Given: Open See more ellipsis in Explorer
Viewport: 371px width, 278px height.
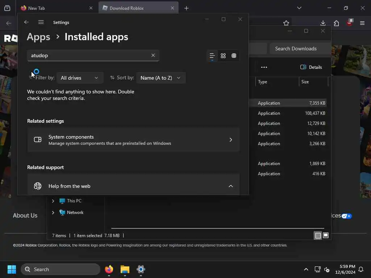Looking at the screenshot, I should click(264, 67).
